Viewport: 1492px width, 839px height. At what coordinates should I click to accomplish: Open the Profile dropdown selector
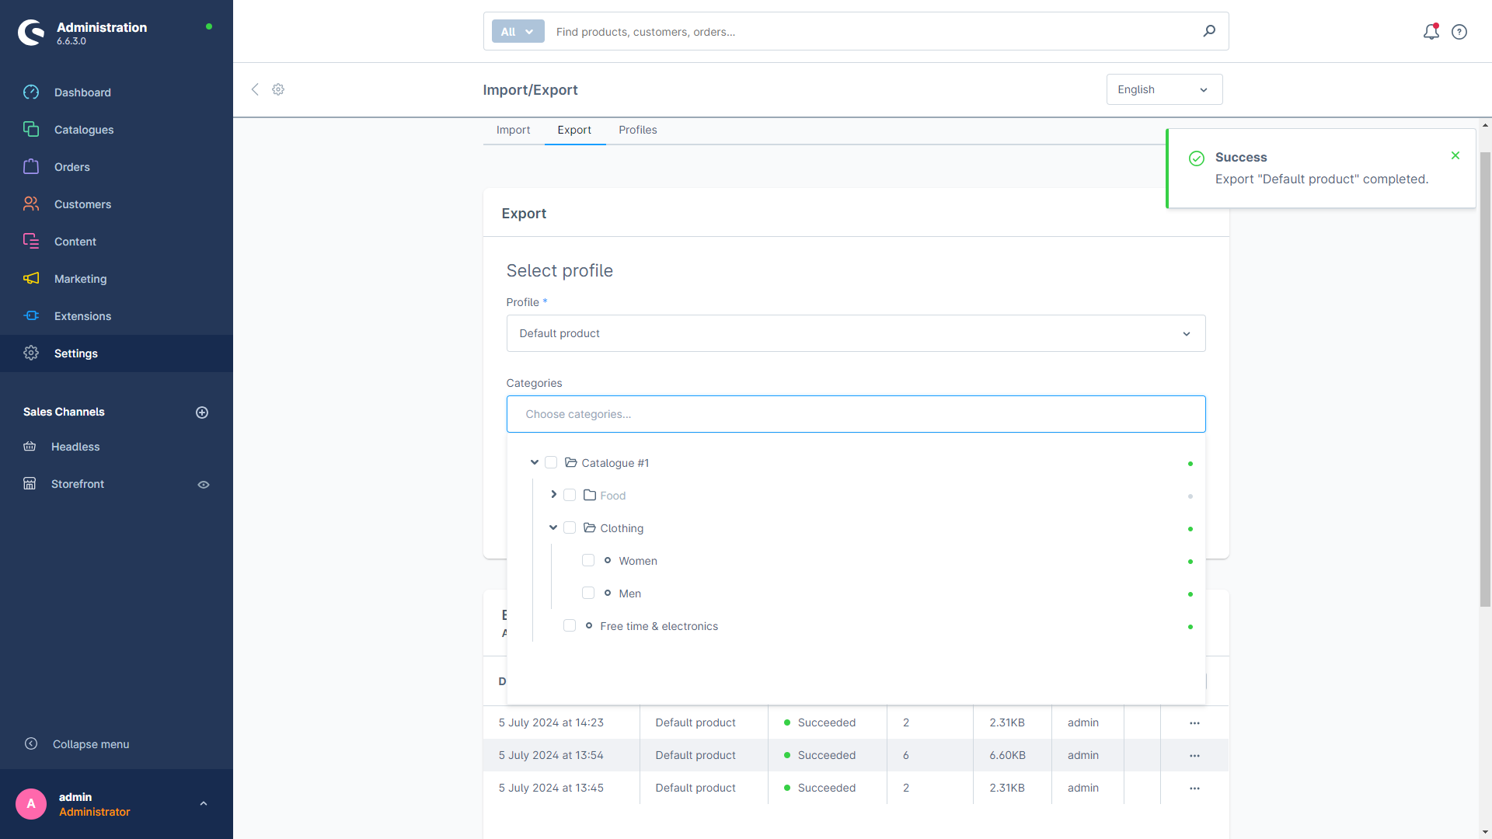(856, 333)
